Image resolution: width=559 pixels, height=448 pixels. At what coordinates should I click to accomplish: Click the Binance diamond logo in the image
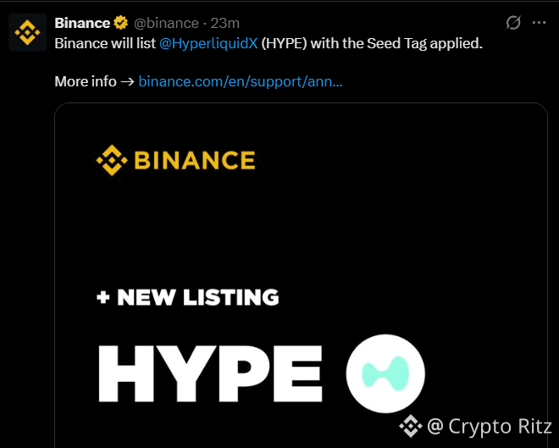coord(112,160)
